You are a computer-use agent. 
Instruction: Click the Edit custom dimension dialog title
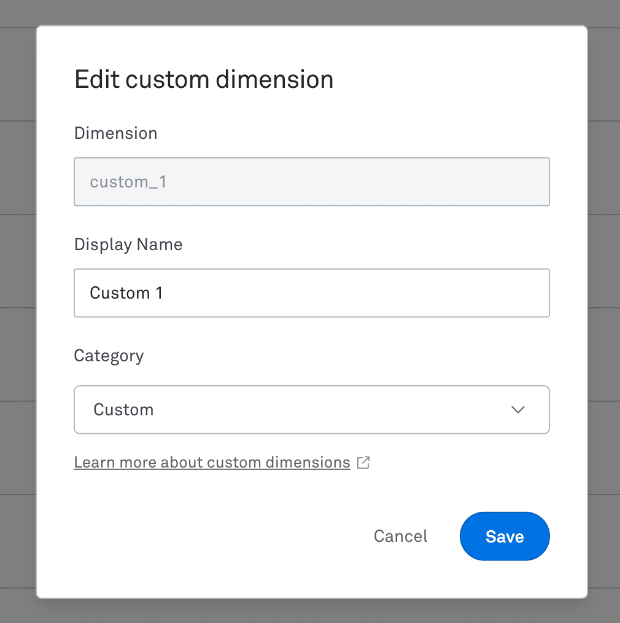(204, 79)
